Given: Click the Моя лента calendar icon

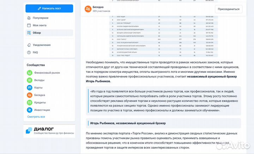Looking at the screenshot, I should pos(29,25).
